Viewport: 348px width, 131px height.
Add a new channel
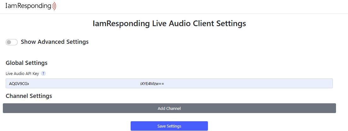[x=169, y=108]
